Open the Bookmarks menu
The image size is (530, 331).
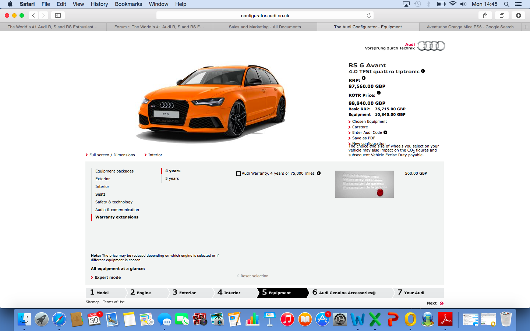point(128,4)
